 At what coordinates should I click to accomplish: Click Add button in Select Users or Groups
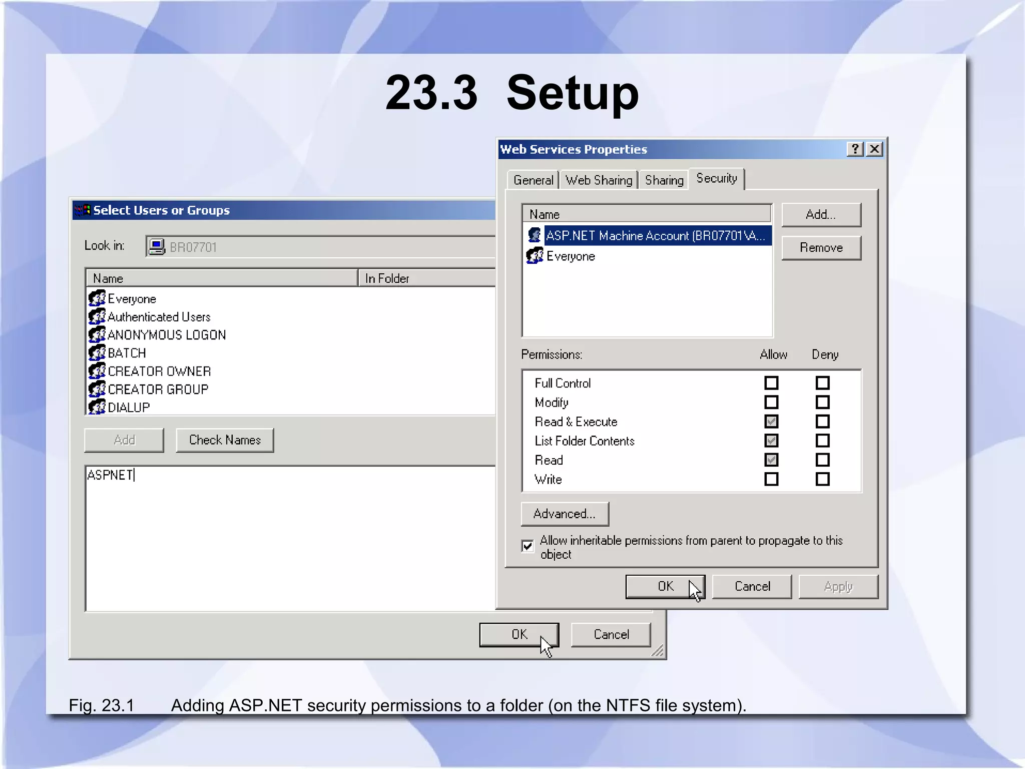(x=124, y=440)
